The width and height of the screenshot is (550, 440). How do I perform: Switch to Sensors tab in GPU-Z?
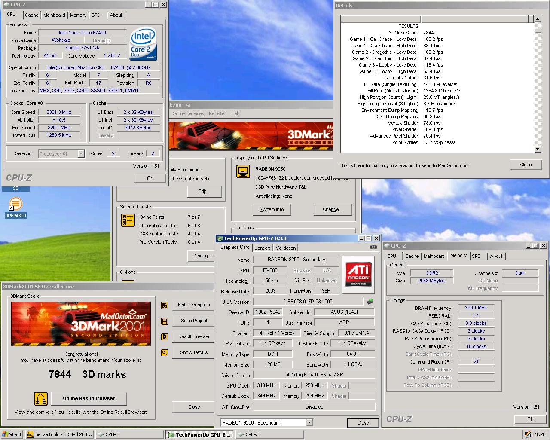[x=263, y=248]
